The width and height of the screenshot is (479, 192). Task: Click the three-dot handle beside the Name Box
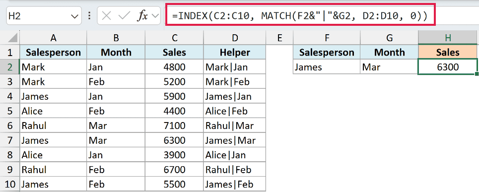coord(89,16)
